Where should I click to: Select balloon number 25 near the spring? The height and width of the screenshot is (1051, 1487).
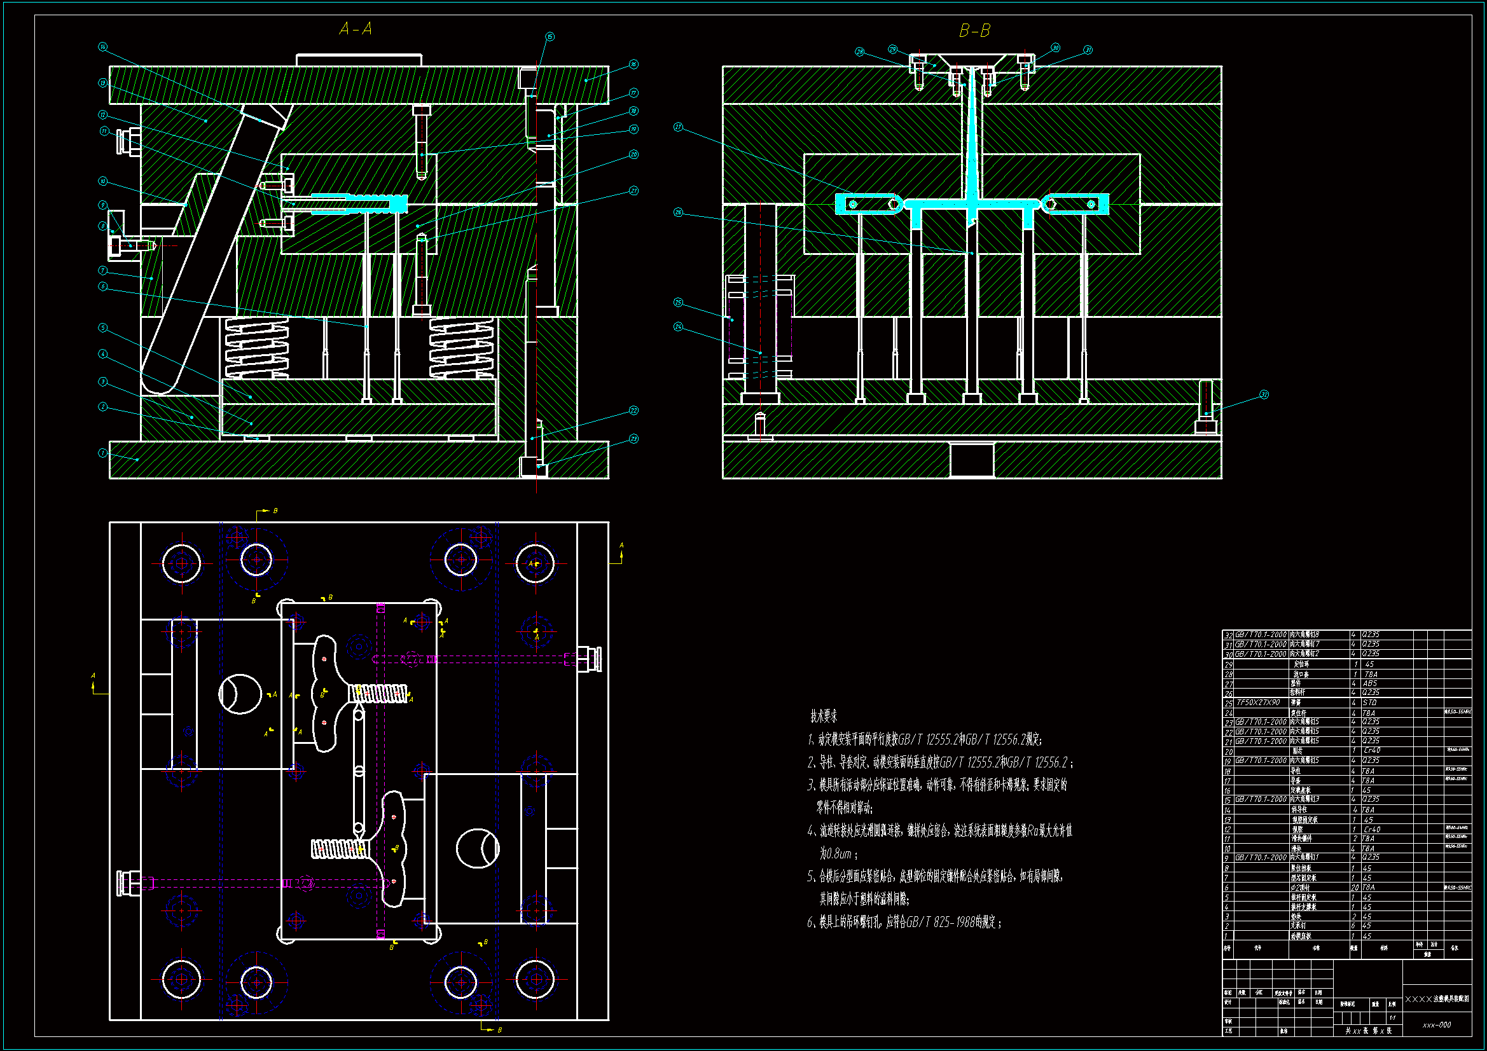(x=678, y=303)
